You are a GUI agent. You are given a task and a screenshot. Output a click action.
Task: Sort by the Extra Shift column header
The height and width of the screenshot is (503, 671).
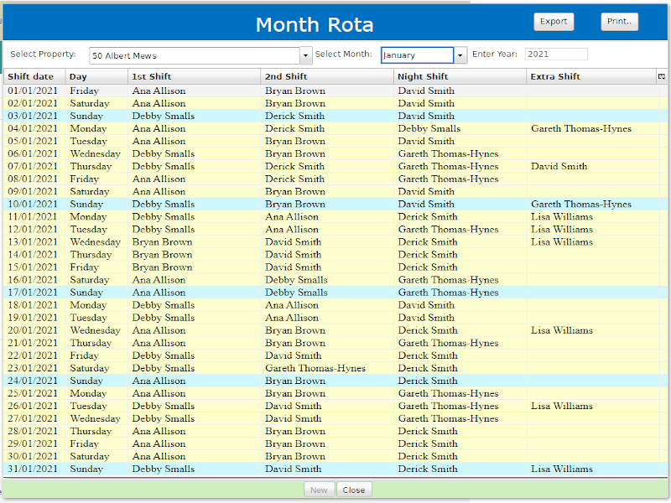591,76
